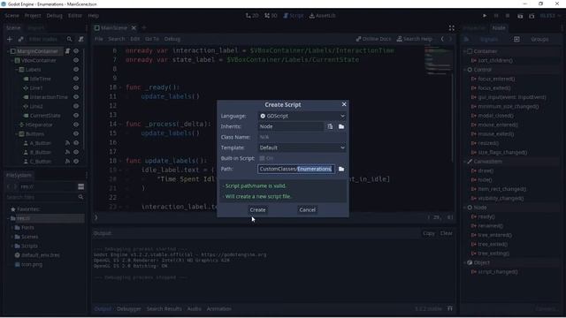
Task: Open the Editor menu
Action: click(75, 16)
